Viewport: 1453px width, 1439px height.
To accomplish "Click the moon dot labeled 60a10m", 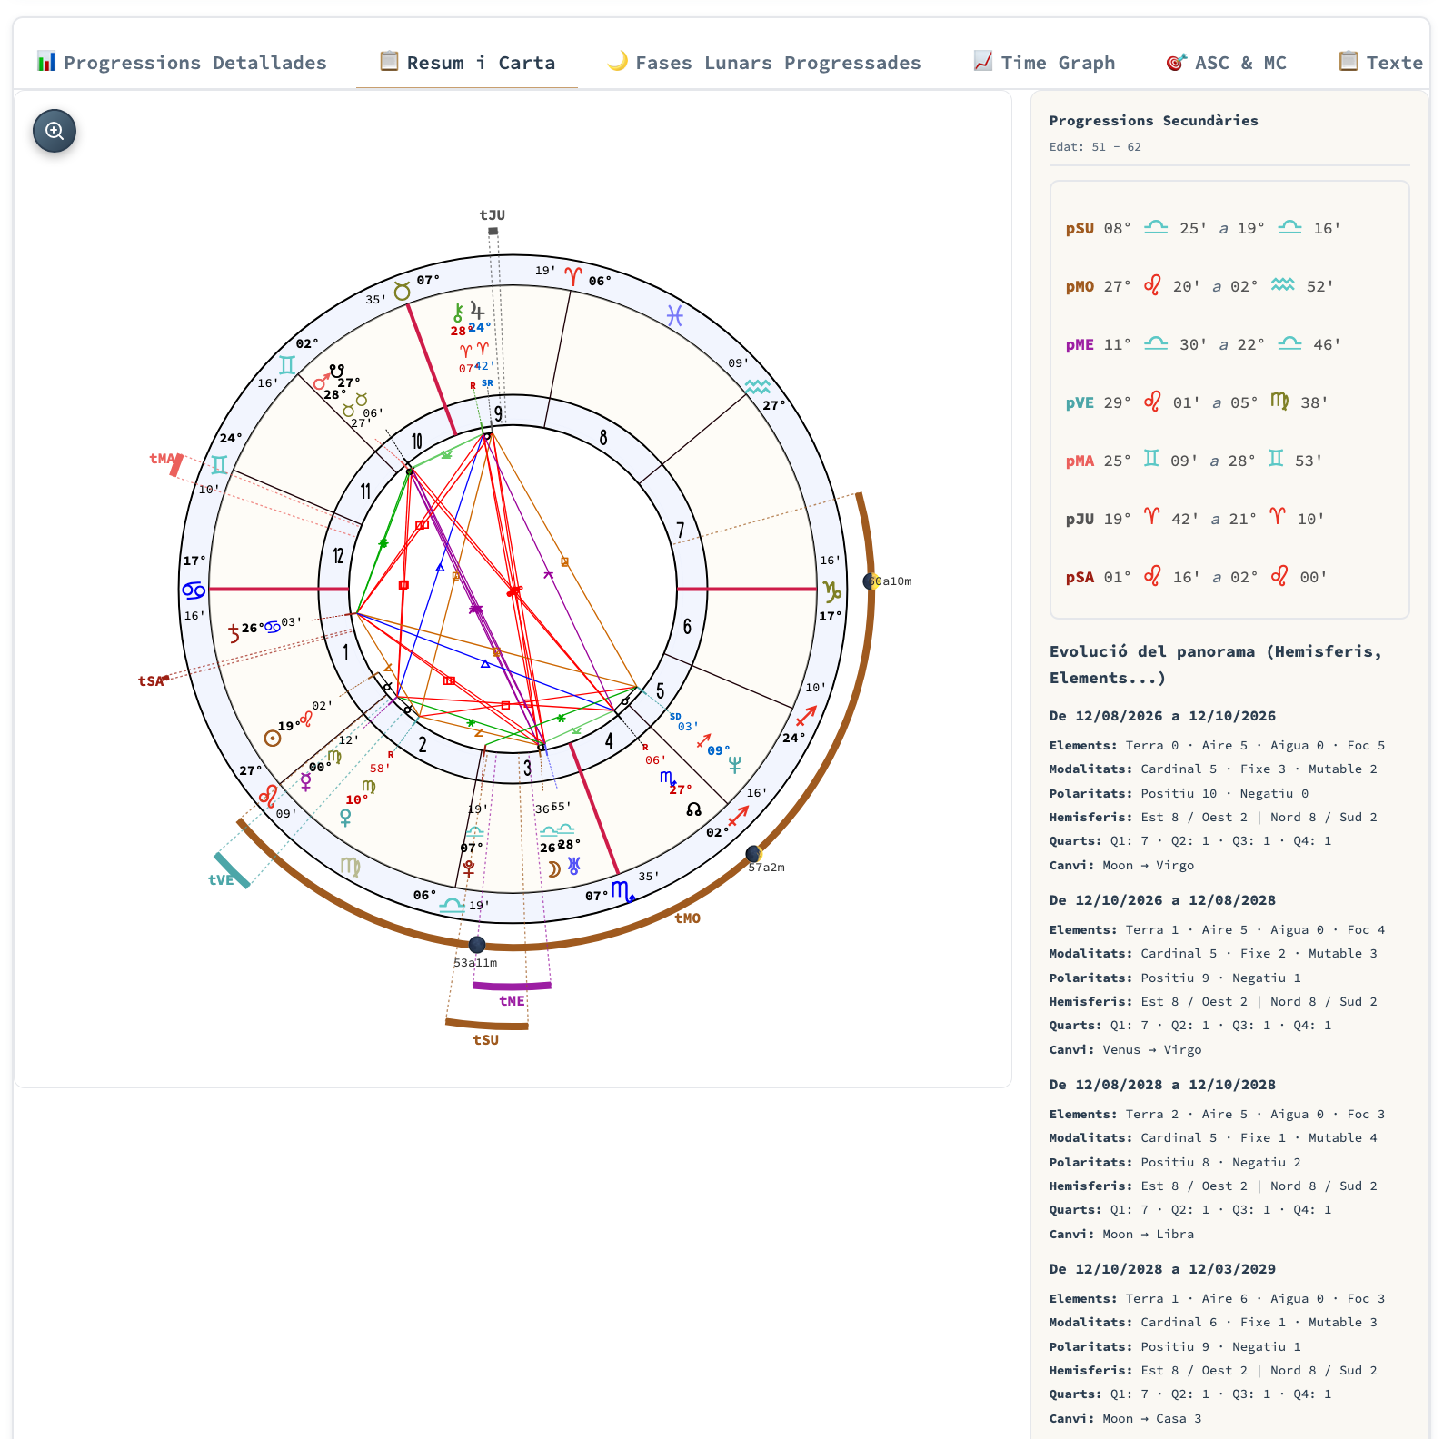I will (x=871, y=581).
